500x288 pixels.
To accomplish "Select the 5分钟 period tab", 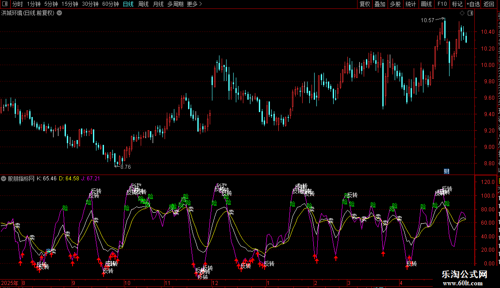I will coord(51,4).
